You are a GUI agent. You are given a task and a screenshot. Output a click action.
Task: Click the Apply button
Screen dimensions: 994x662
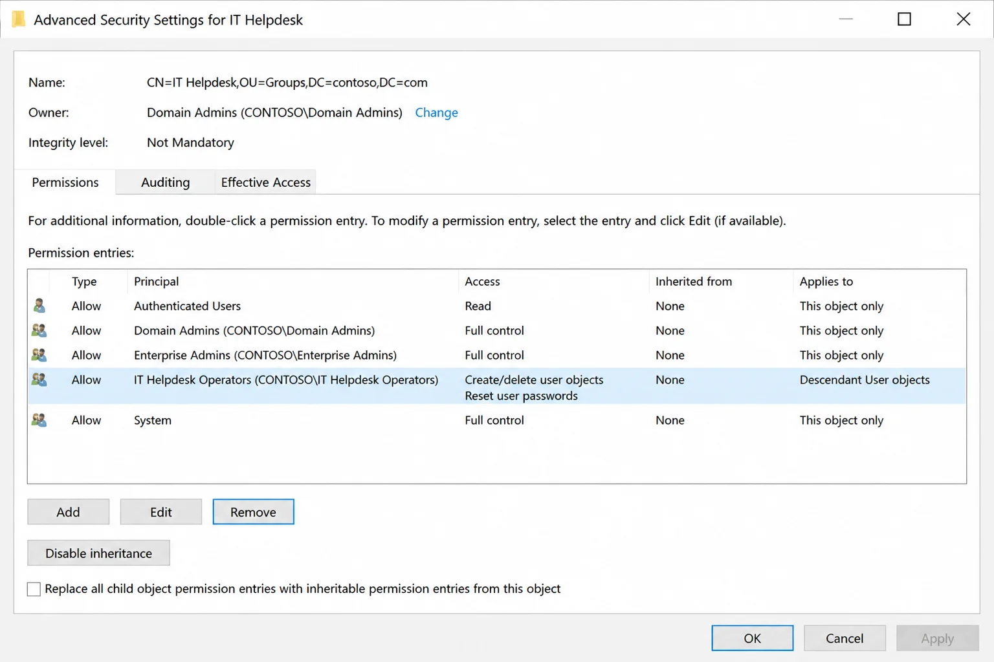point(937,638)
